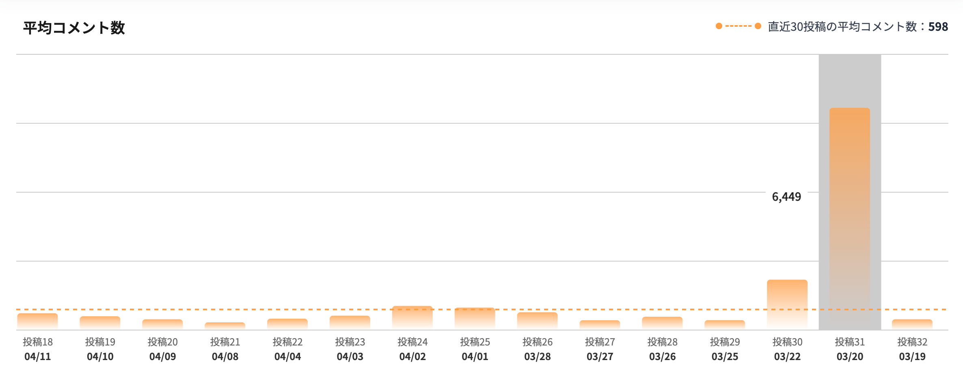Click the tall 投稿31 bar for 03/20
Image resolution: width=963 pixels, height=369 pixels.
coord(850,219)
